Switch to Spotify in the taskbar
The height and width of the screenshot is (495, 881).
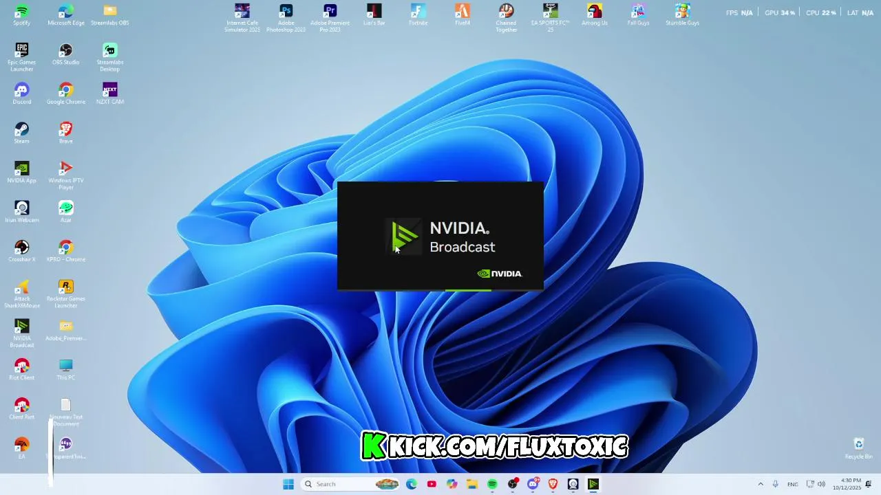492,484
